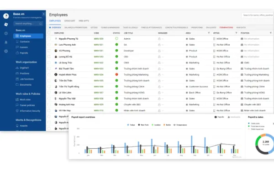Open the Orgchart tab
274x171 pixels.
coord(69,21)
